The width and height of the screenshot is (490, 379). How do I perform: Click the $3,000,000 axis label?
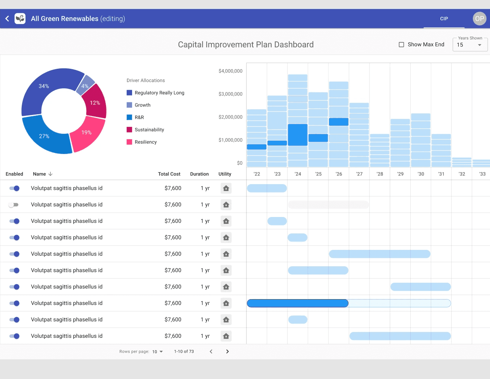coord(230,94)
